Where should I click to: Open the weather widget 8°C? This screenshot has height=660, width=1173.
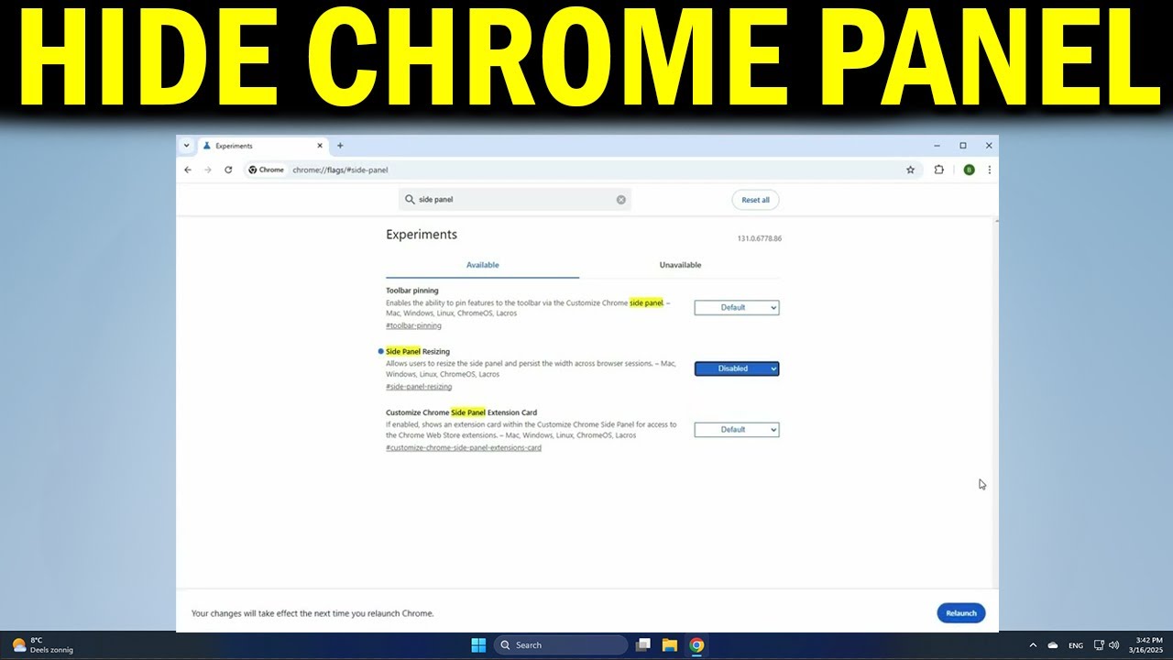(42, 645)
